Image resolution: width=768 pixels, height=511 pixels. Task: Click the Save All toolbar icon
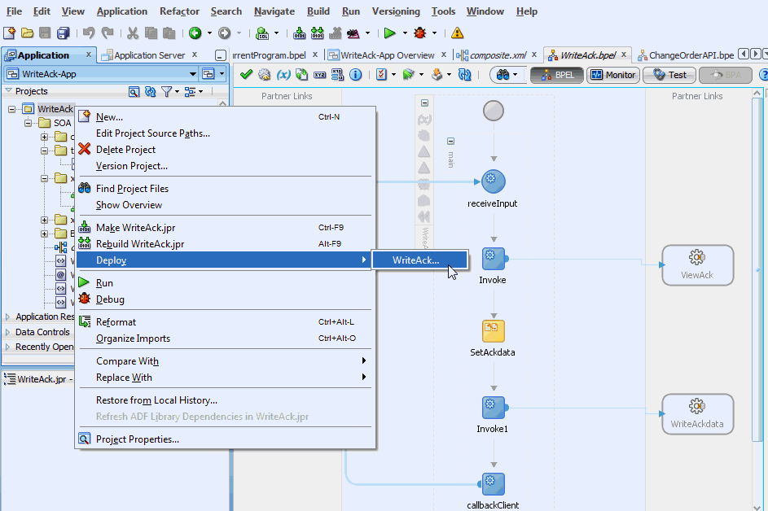point(64,33)
